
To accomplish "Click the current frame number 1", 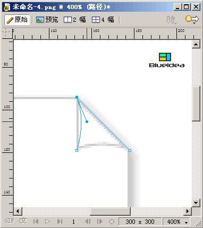I will (73, 222).
